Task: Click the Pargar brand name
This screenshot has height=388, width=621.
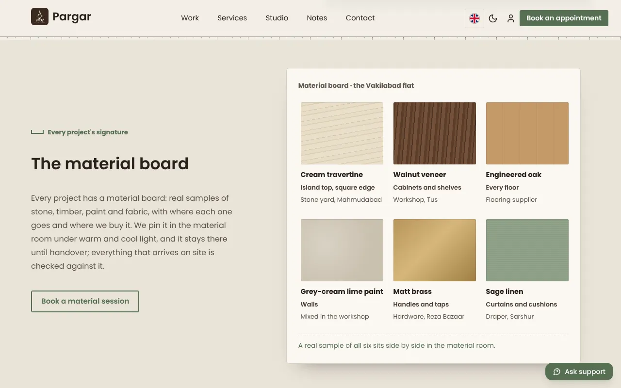Action: [x=72, y=16]
